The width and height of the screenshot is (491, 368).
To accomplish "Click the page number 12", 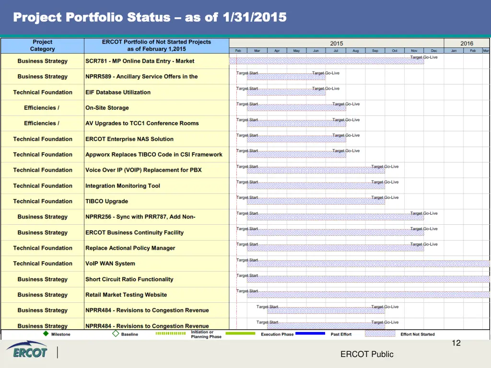I will point(456,343).
